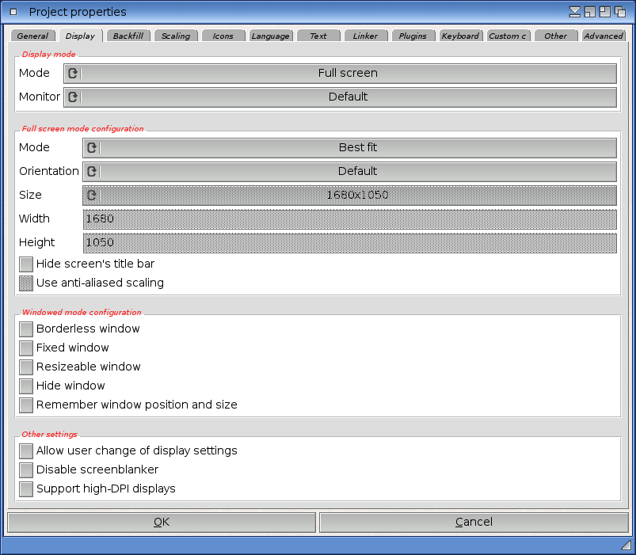Change the Orientation Default dropdown

[x=357, y=172]
